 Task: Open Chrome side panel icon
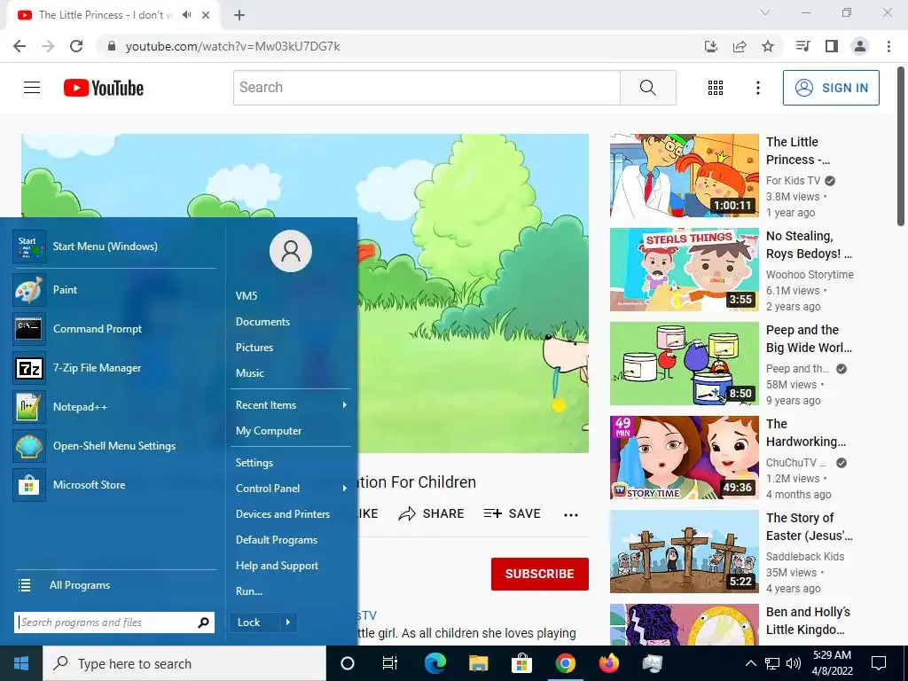click(832, 46)
